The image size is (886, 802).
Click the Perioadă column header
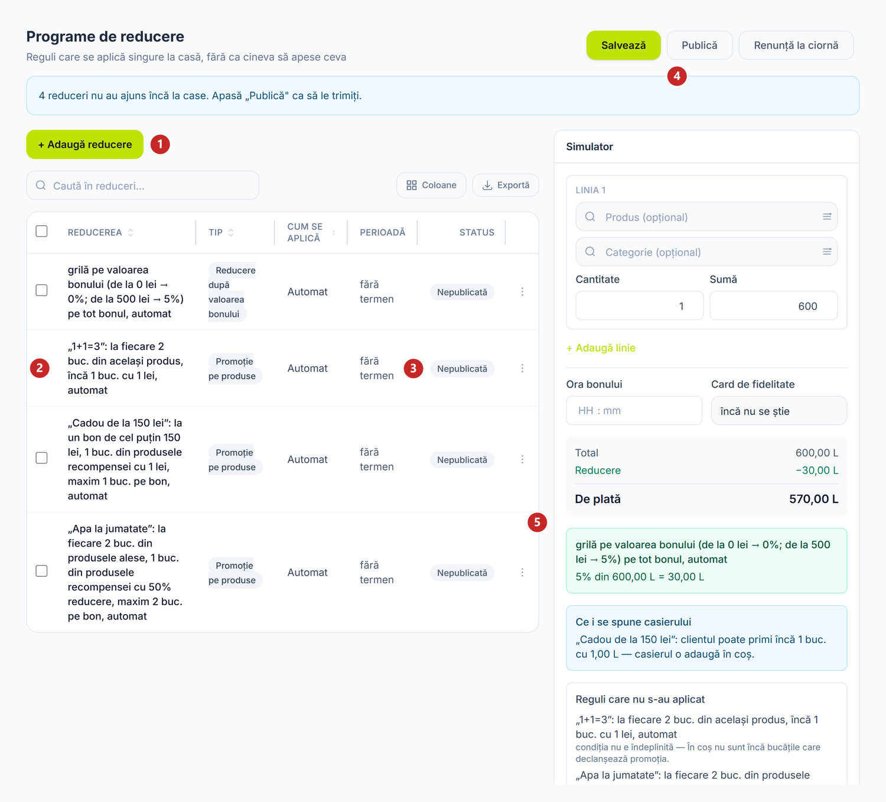click(382, 232)
